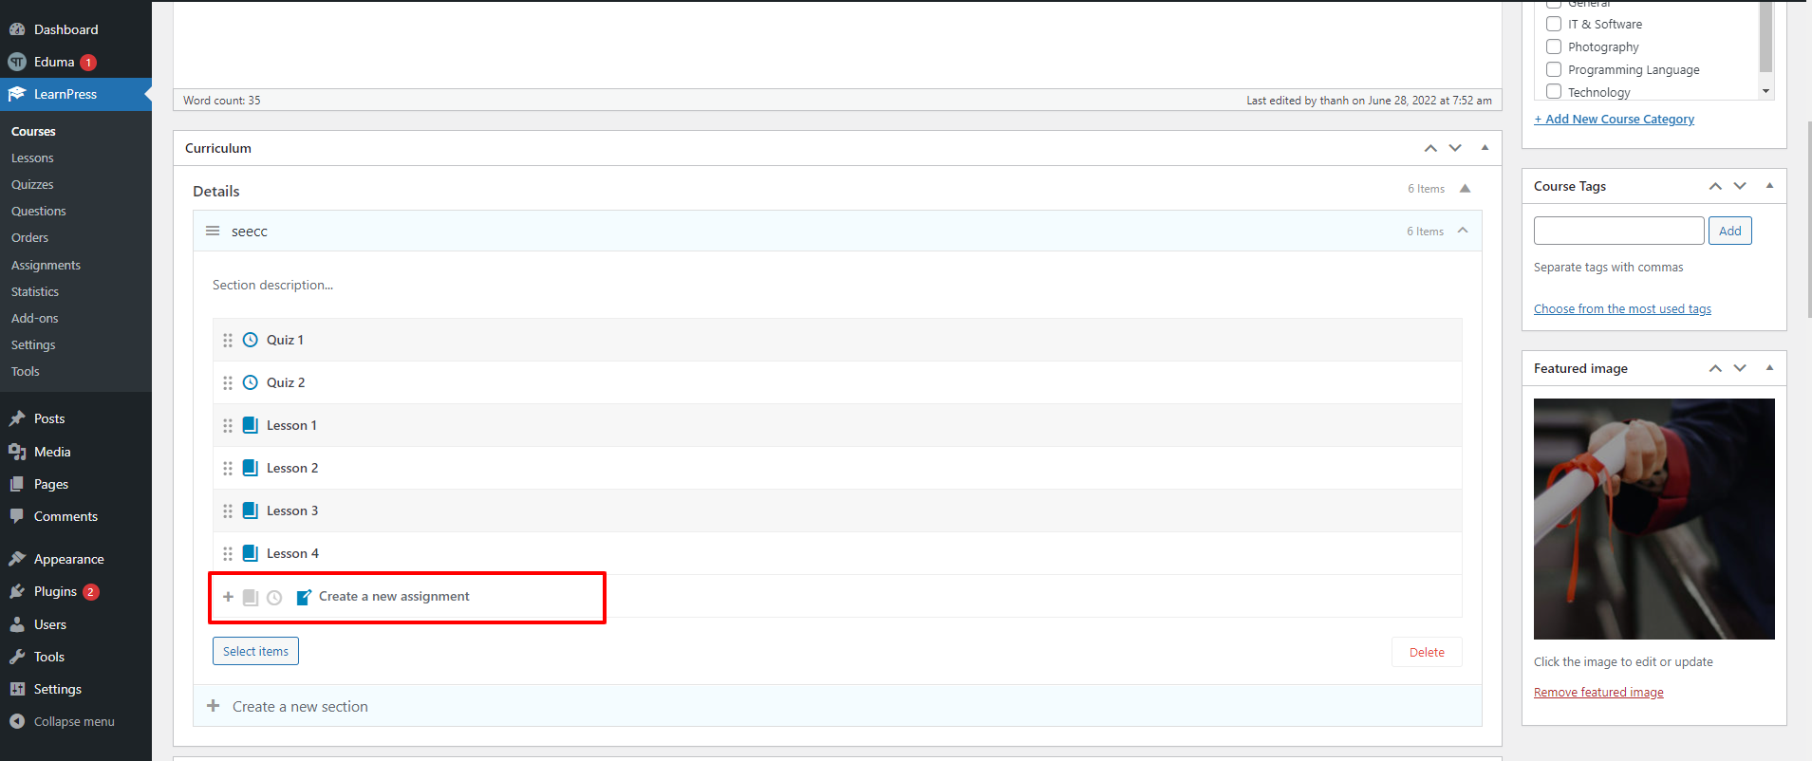
Task: Click the Posts pin icon
Action: coord(17,418)
